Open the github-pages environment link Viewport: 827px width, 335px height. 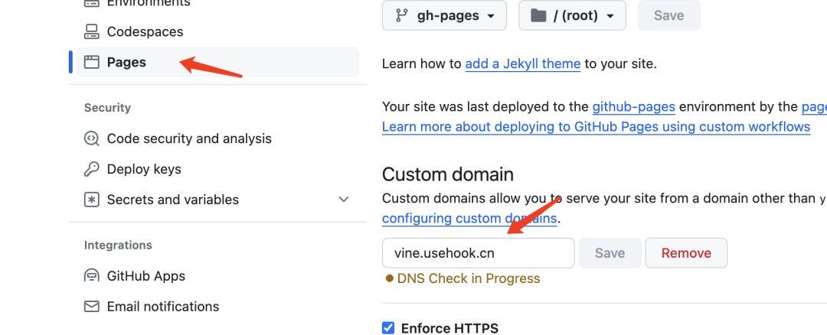pyautogui.click(x=633, y=107)
